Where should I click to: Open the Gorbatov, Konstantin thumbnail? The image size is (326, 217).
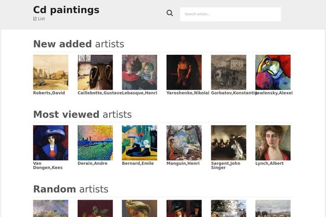point(229,72)
